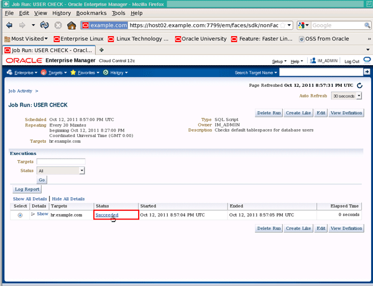Select the Job Run: USER CHECK tab
This screenshot has width=373, height=286.
pos(48,50)
